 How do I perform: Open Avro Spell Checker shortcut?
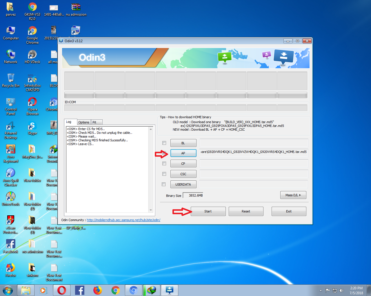[x=11, y=177]
